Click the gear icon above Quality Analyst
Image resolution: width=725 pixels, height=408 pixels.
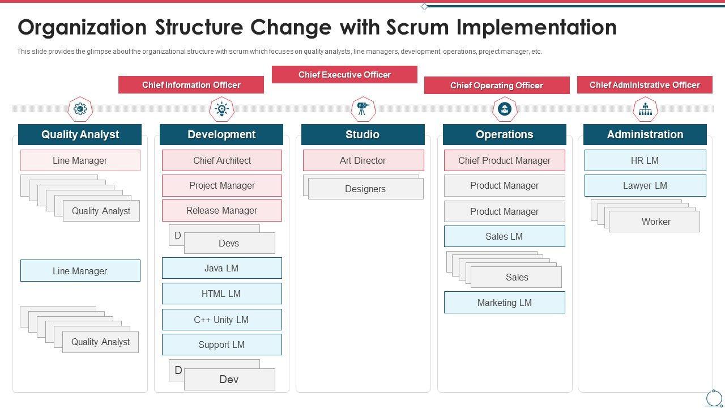point(80,109)
